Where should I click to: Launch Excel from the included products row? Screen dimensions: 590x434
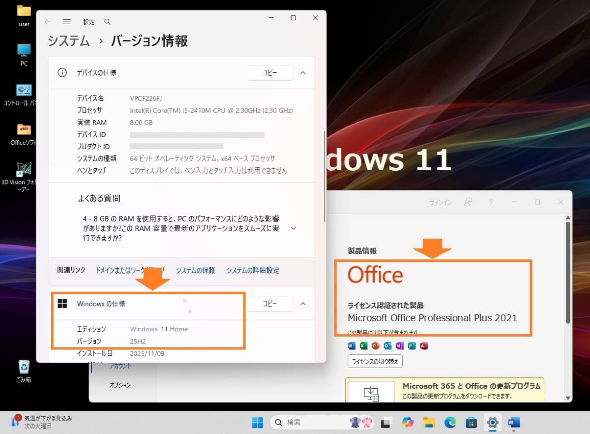(x=363, y=346)
